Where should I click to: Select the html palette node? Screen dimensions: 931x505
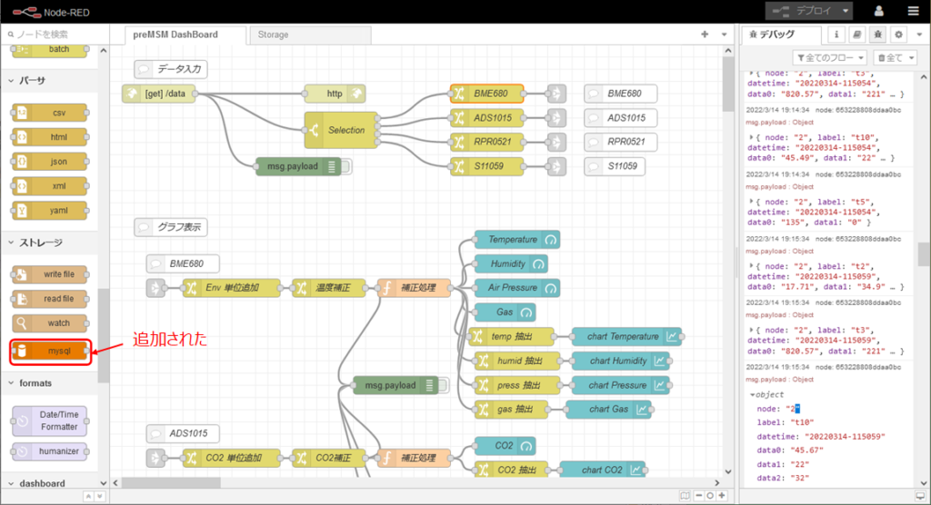click(50, 137)
